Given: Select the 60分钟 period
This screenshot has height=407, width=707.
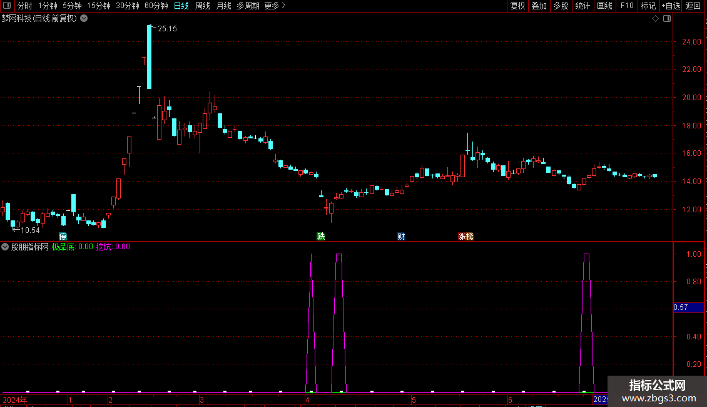Looking at the screenshot, I should [156, 6].
